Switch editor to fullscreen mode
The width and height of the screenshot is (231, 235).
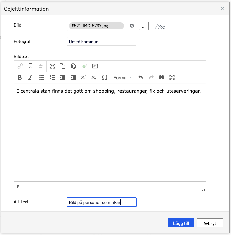coord(172,77)
